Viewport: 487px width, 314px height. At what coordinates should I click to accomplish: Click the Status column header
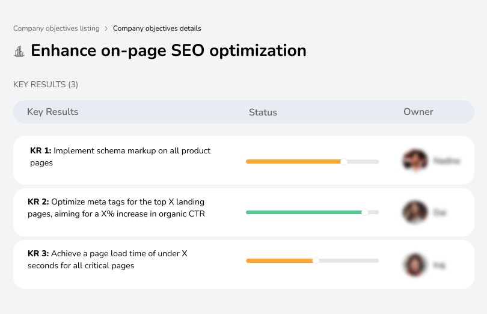(x=263, y=112)
